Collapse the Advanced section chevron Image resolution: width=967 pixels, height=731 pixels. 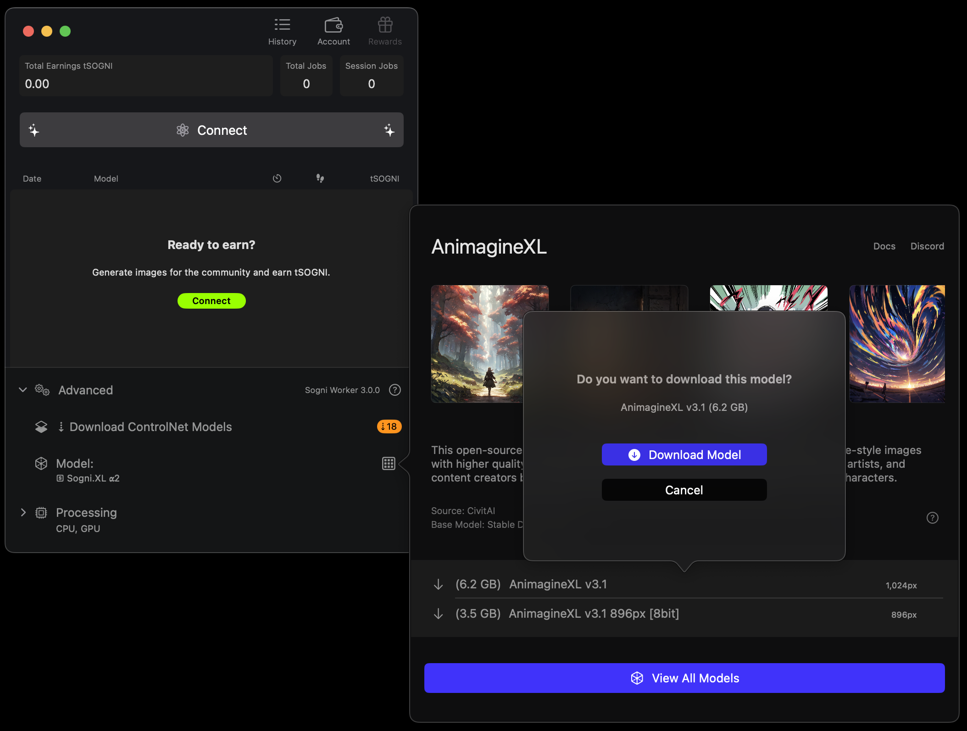(23, 390)
